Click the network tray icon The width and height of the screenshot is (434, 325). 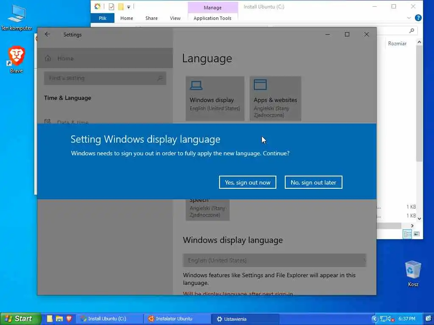[x=383, y=319]
